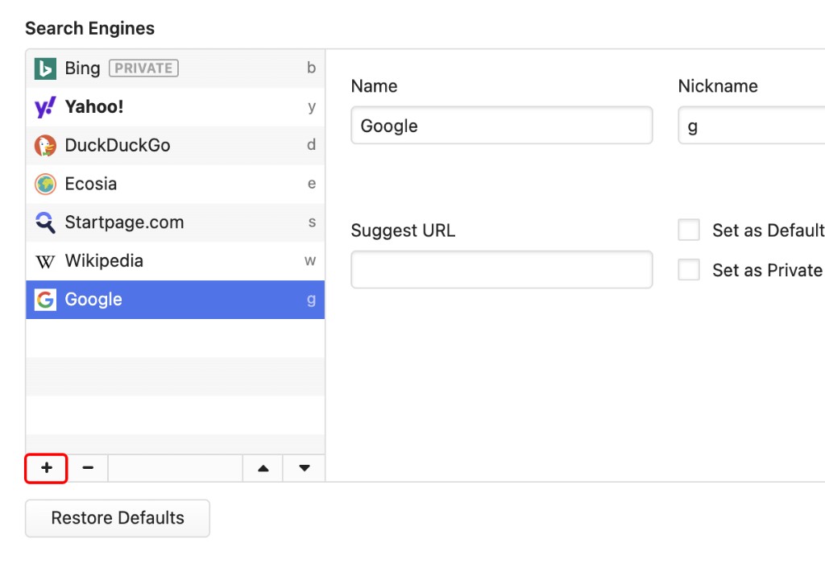The height and width of the screenshot is (568, 825).
Task: Click the Yahoo! logo icon
Action: 45,107
